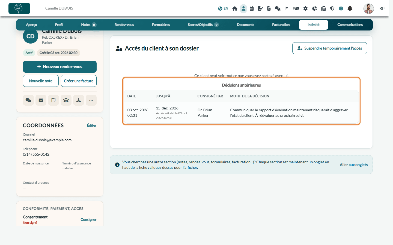The image size is (393, 245).
Task: Click Aller aux onglets link
Action: [x=354, y=165]
